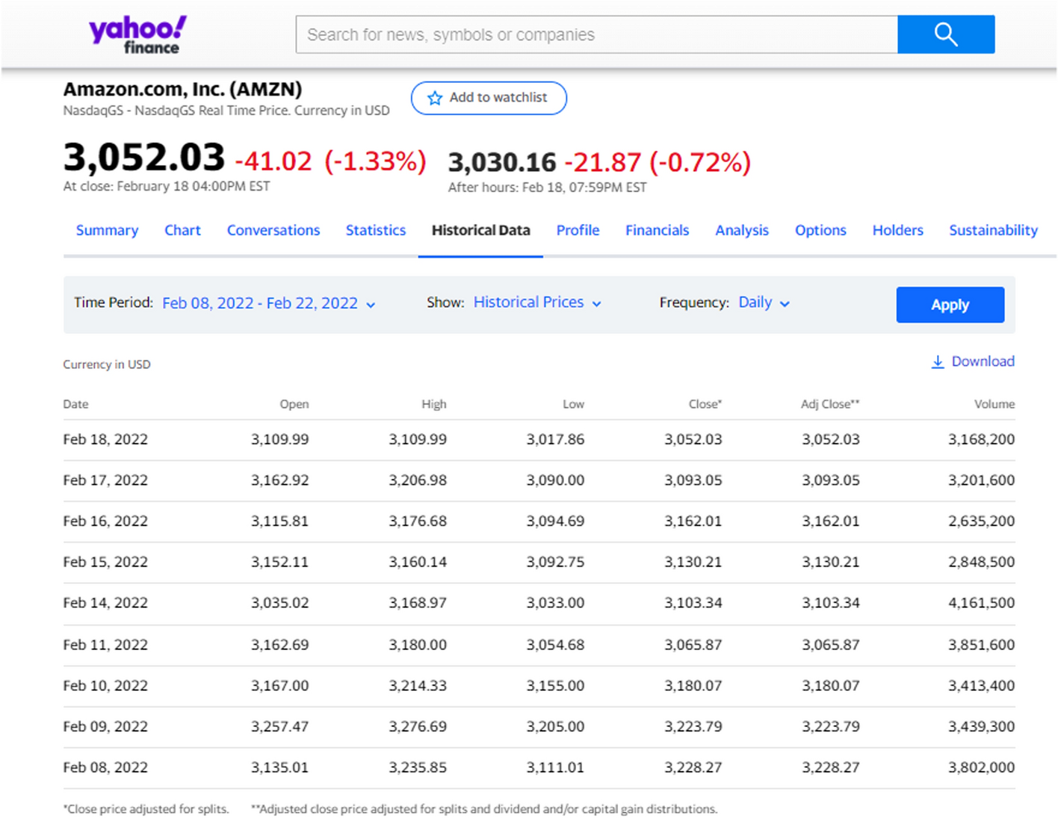The image size is (1058, 818).
Task: Click the high value 3,206.98
Action: click(x=418, y=480)
